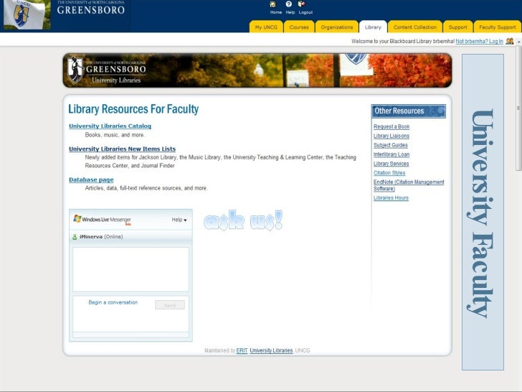Click the Request a Book link

(x=391, y=126)
